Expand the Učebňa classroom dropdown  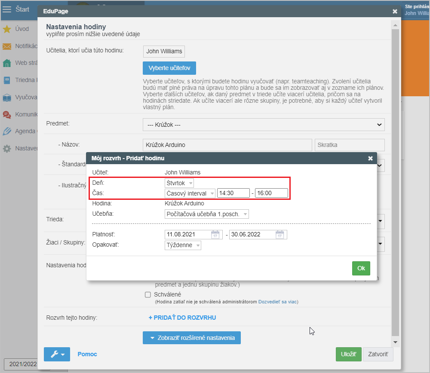click(207, 214)
